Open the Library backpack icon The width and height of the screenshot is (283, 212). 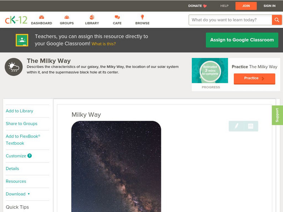pos(92,17)
